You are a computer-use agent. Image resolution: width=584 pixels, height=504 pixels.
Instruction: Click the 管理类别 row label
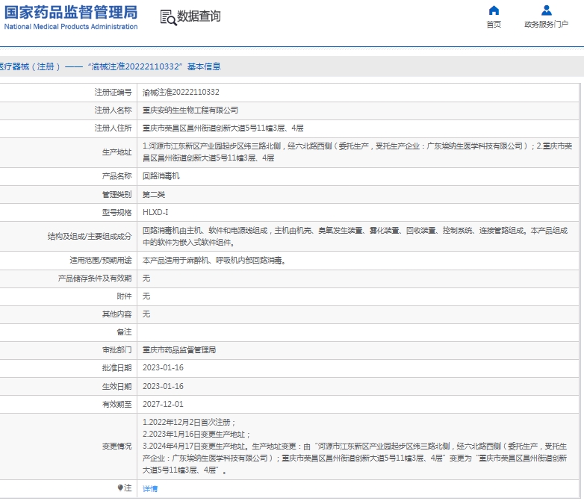[117, 194]
